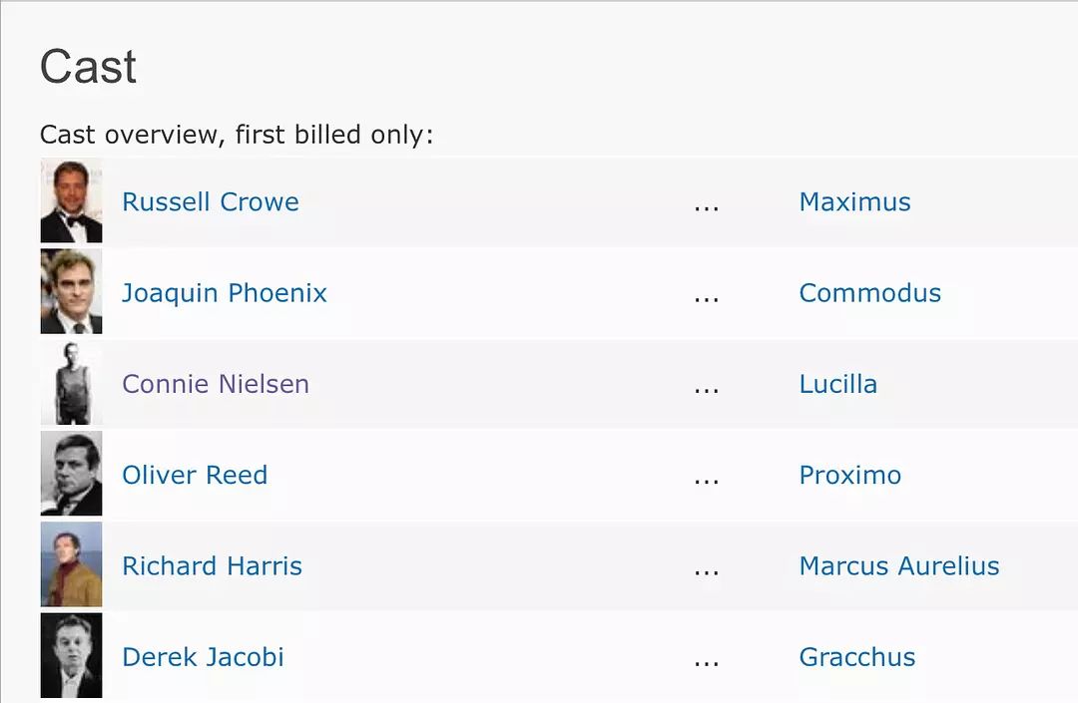
Task: Follow the Derek Jacobi link
Action: 203,657
